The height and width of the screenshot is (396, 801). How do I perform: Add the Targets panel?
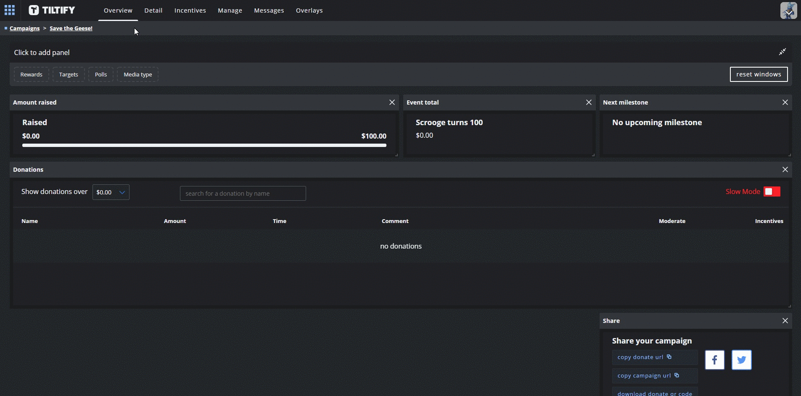[x=69, y=74]
